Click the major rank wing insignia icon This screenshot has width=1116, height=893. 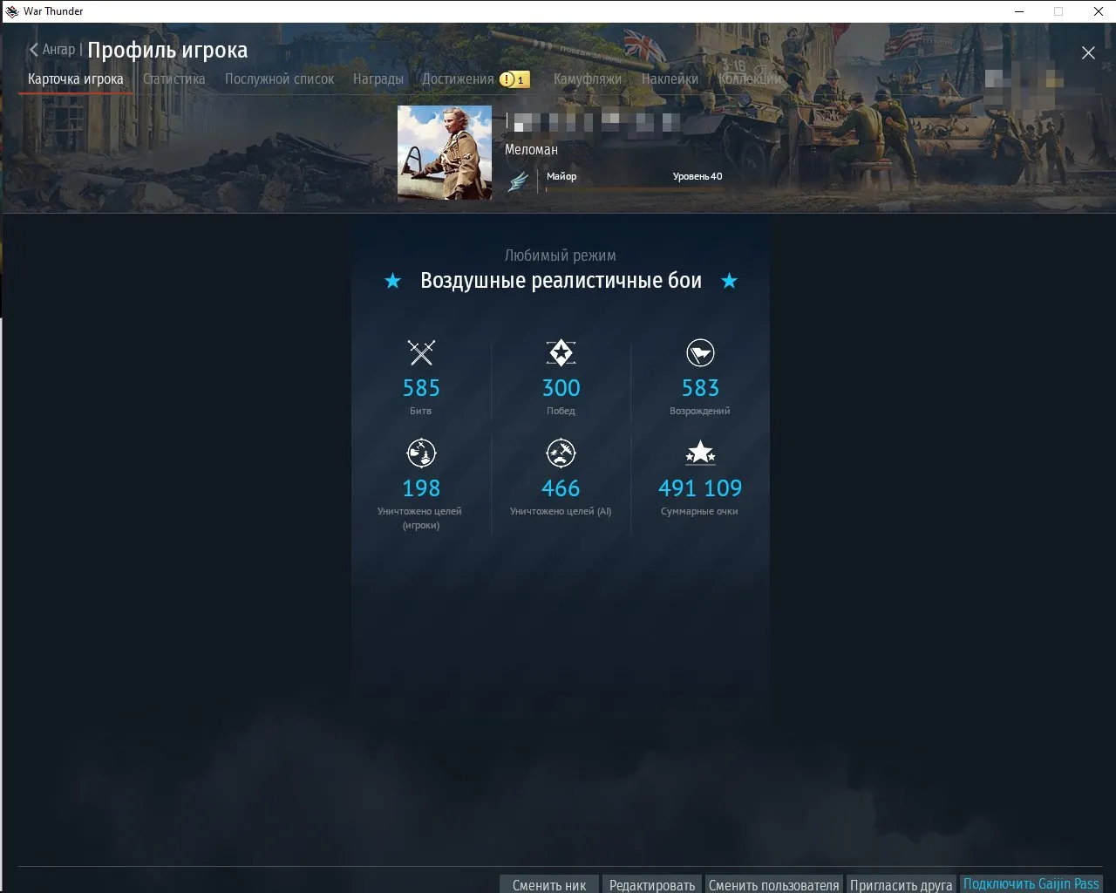[519, 181]
